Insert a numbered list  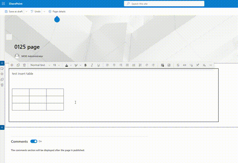click(140, 65)
